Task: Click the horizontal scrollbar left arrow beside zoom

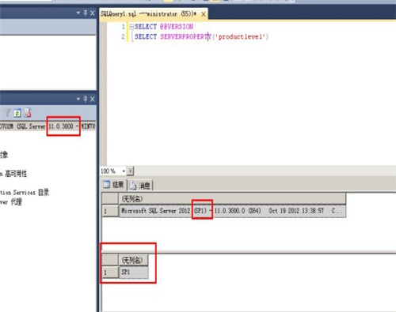Action: 130,171
